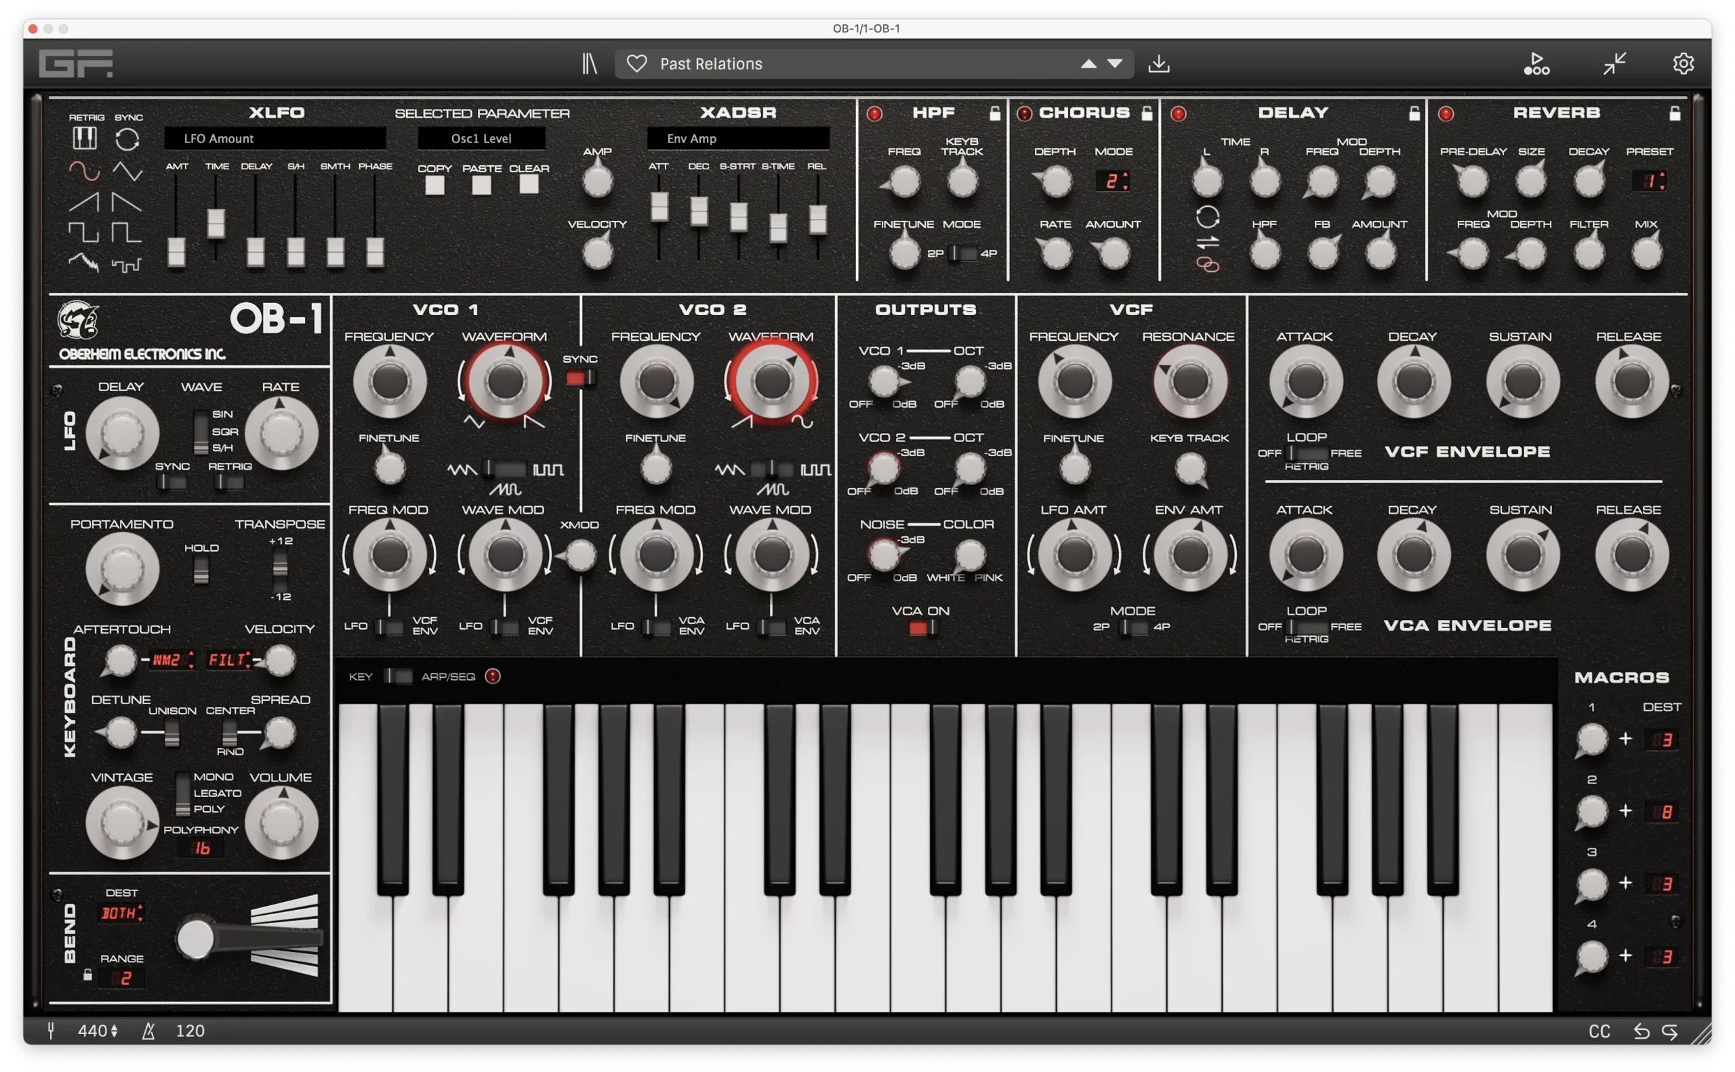Click the CLEAR button under Selected Parameter

click(x=528, y=185)
